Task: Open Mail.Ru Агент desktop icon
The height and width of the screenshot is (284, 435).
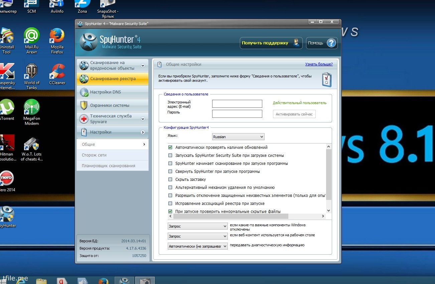Action: (x=32, y=41)
